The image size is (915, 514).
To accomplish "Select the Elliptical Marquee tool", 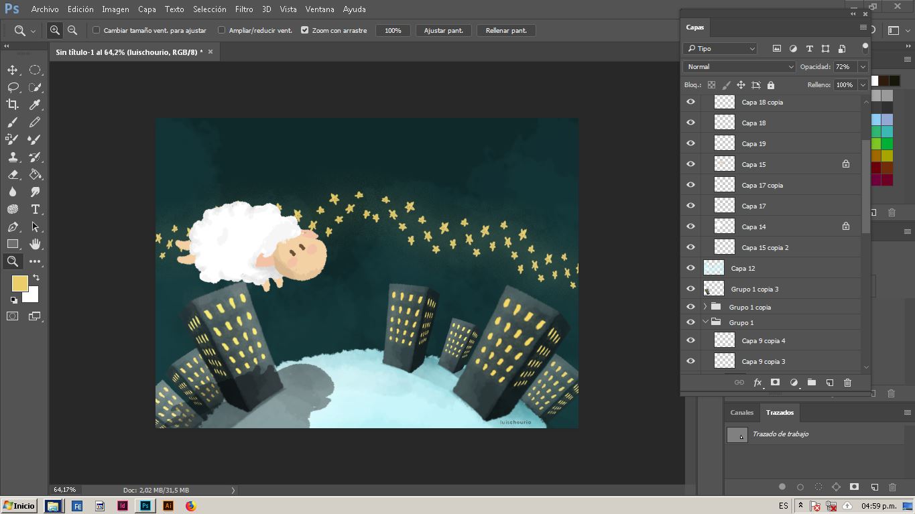I will 35,70.
